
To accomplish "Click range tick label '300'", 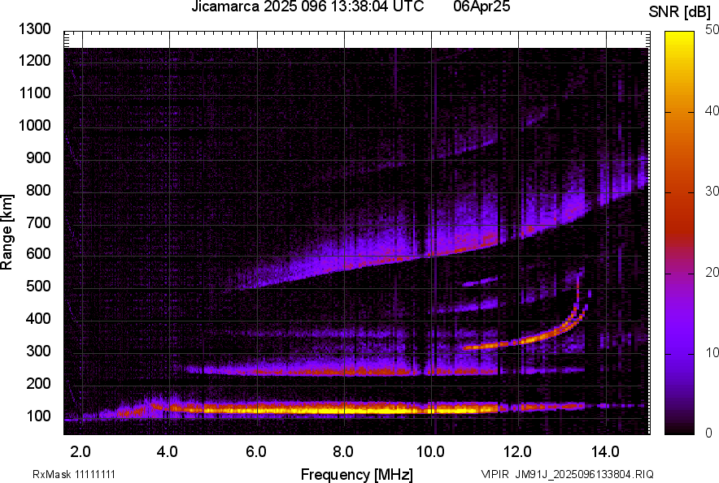I will [38, 351].
